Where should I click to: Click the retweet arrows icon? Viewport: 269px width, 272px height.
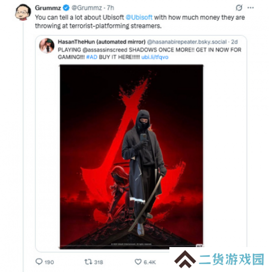(x=88, y=262)
